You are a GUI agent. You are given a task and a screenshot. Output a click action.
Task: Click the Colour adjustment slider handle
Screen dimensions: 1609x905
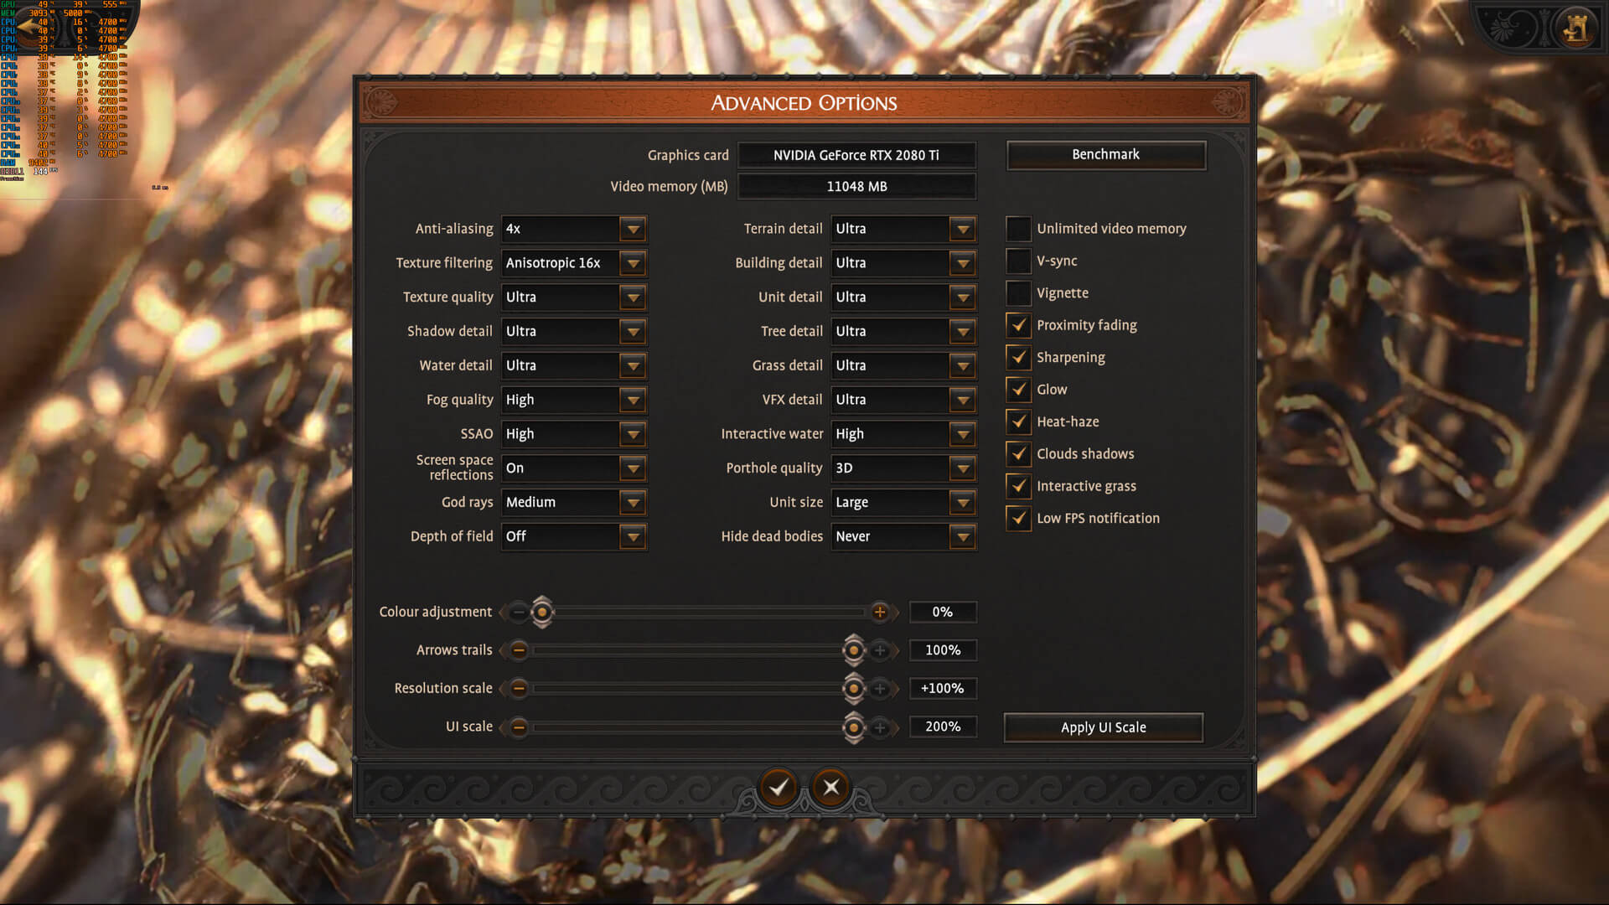click(x=542, y=613)
